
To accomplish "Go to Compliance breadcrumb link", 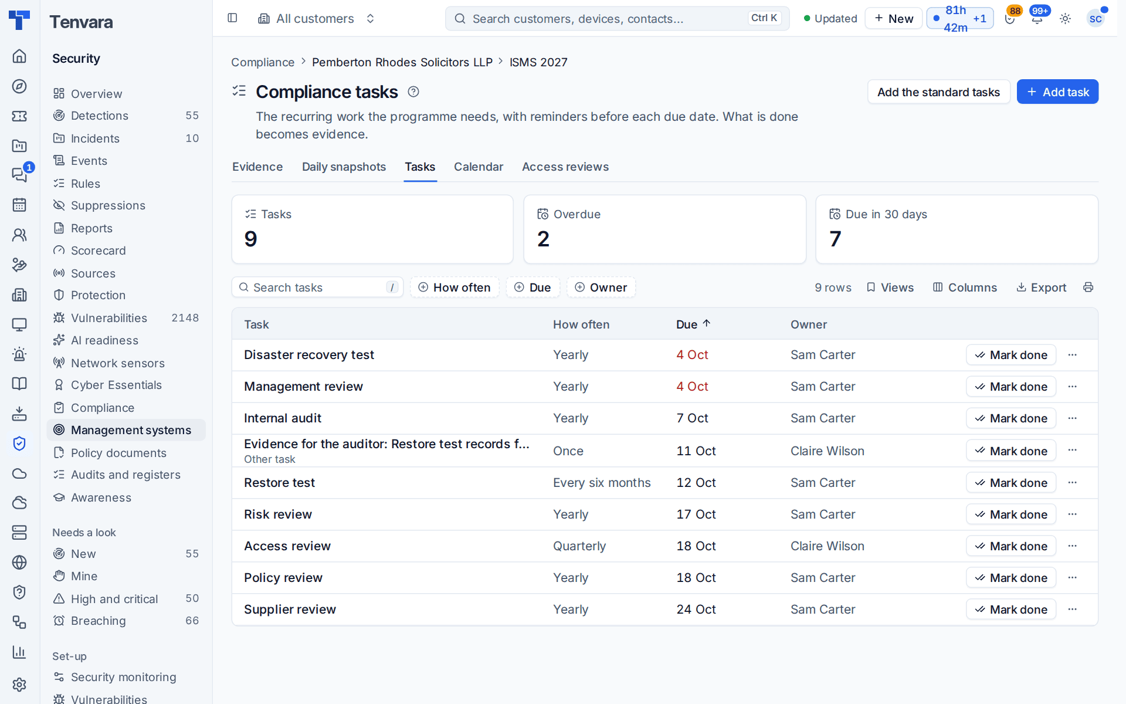I will click(x=263, y=62).
